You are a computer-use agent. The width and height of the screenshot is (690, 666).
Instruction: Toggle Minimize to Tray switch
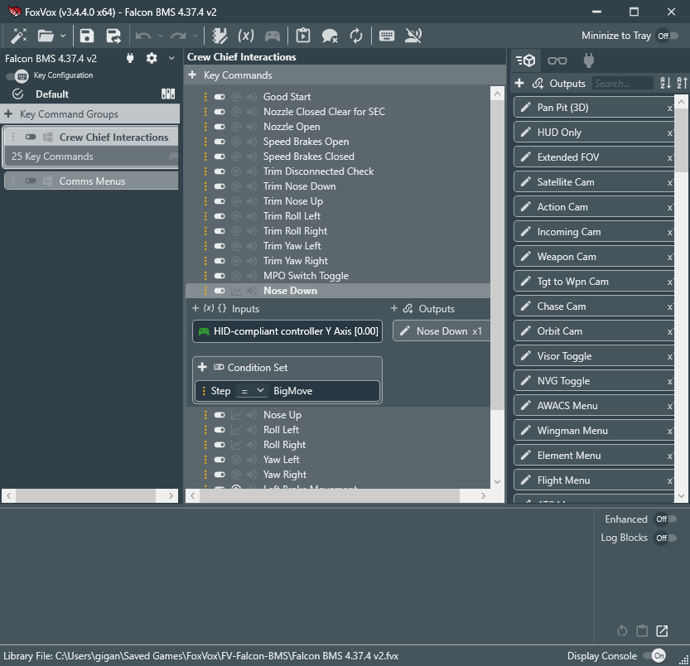667,36
